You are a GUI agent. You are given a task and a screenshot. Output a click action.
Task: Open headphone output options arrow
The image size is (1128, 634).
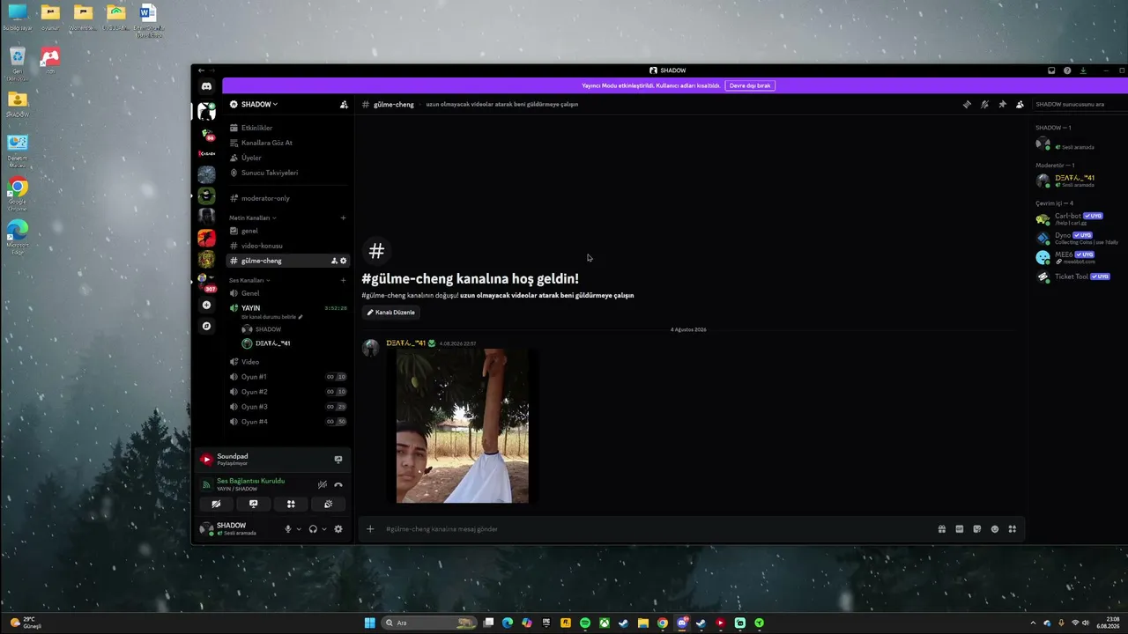(324, 529)
